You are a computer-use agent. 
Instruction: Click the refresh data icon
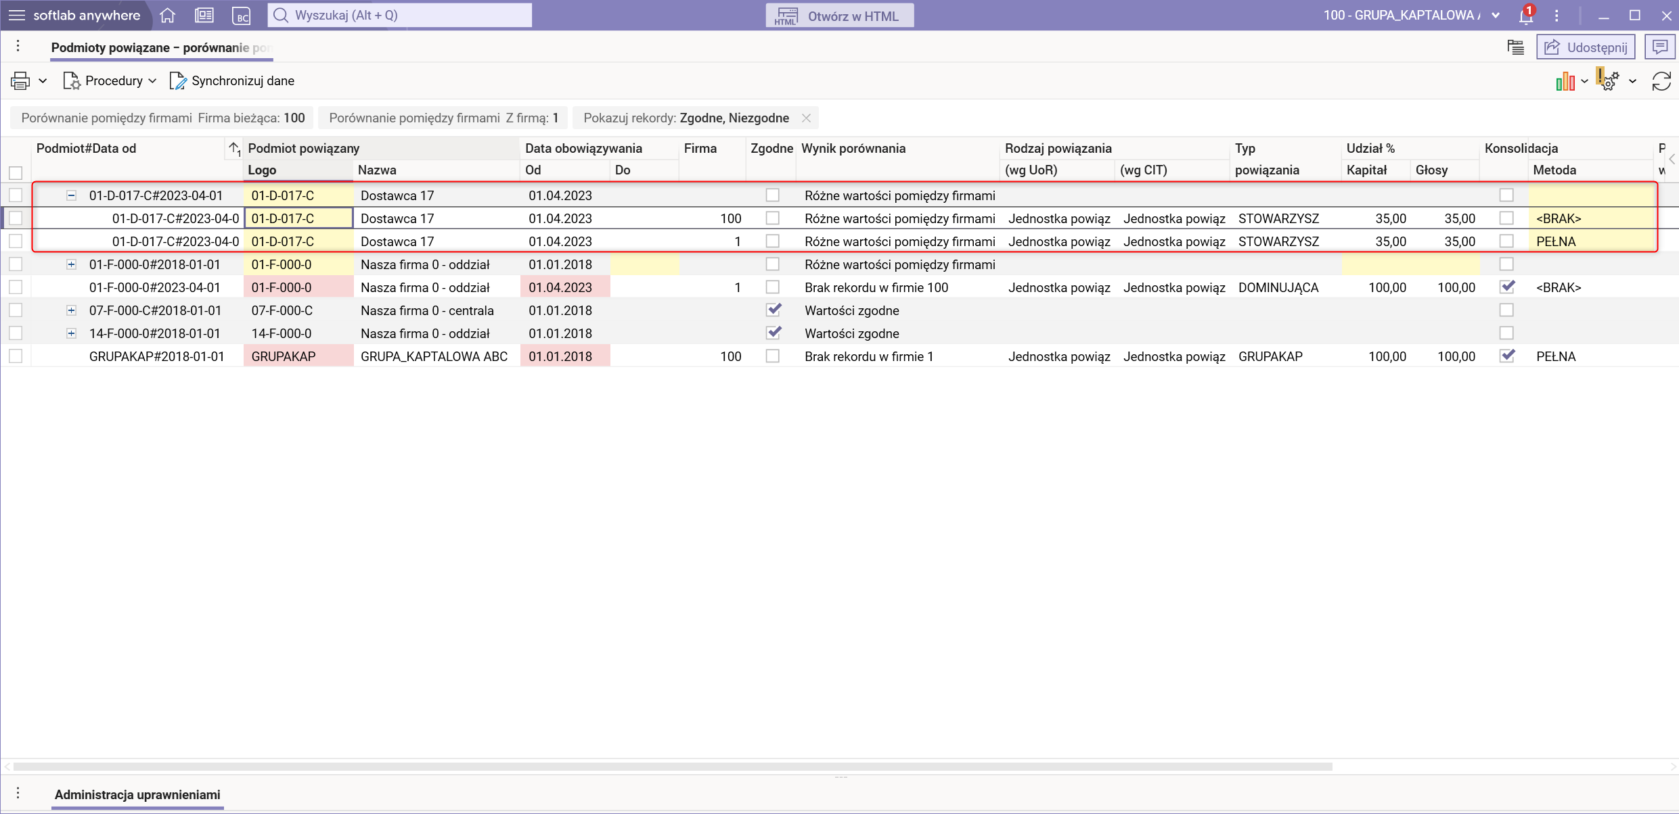(x=1661, y=81)
